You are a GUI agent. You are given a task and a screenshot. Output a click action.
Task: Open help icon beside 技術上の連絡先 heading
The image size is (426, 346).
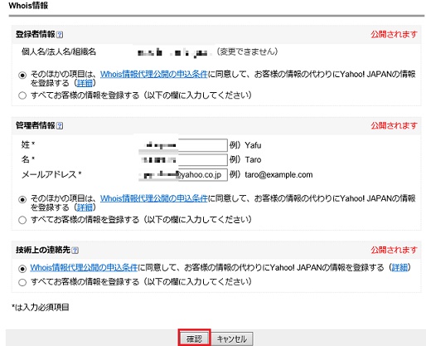(x=75, y=251)
